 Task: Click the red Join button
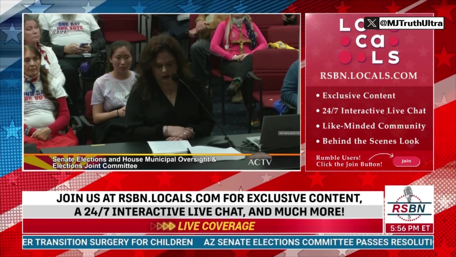[406, 161]
